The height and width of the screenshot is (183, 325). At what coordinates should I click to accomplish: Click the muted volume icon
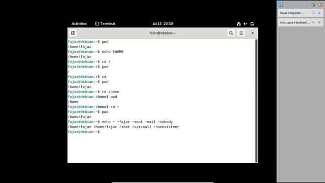245,24
